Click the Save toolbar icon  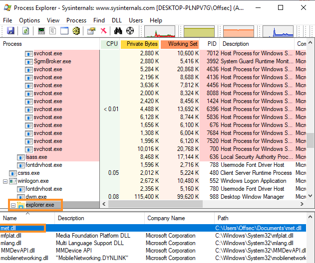[10, 31]
